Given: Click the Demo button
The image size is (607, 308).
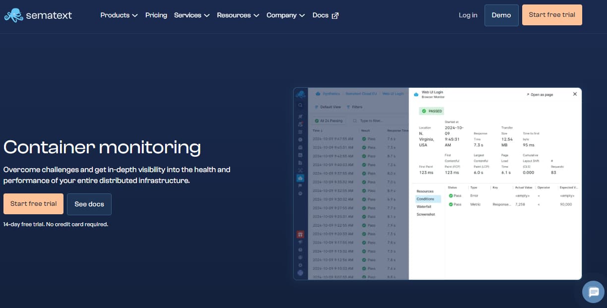Looking at the screenshot, I should click(501, 15).
